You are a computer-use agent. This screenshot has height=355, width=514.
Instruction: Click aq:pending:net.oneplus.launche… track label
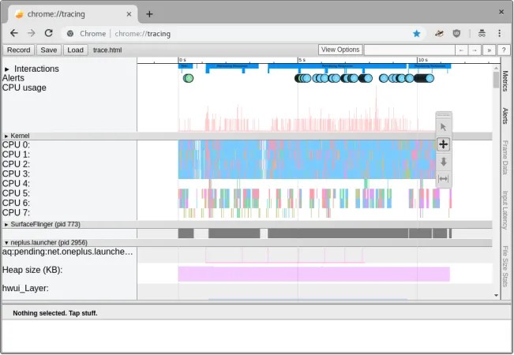click(68, 252)
